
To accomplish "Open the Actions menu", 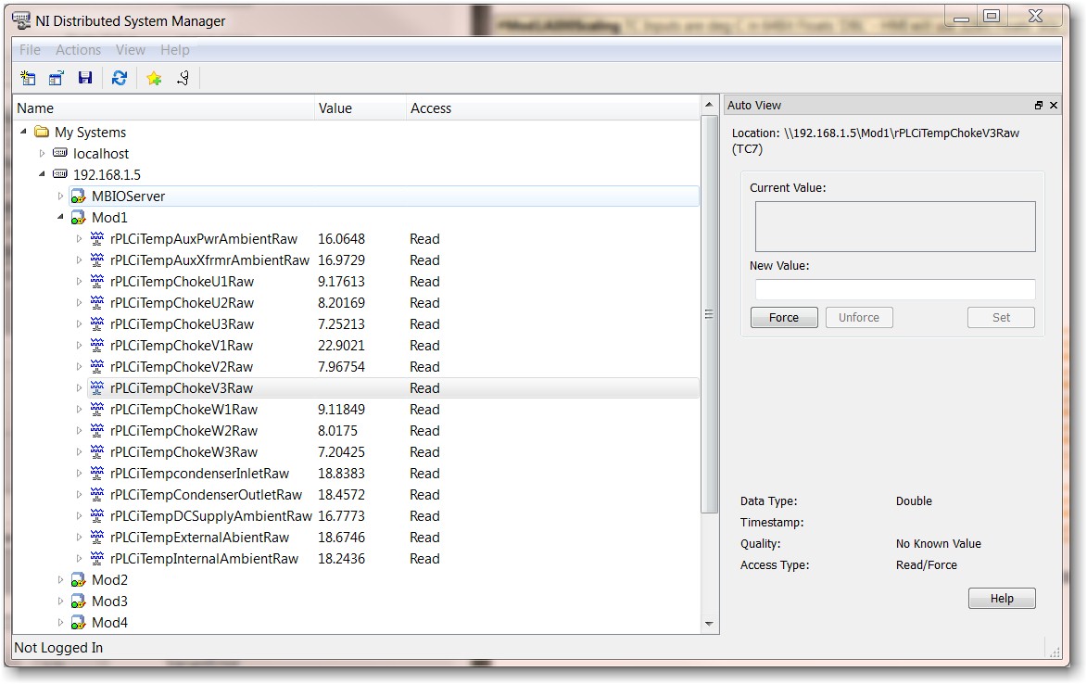I will (79, 50).
